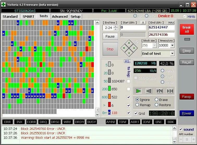Open the Tests tab
The height and width of the screenshot is (145, 197).
point(44,16)
